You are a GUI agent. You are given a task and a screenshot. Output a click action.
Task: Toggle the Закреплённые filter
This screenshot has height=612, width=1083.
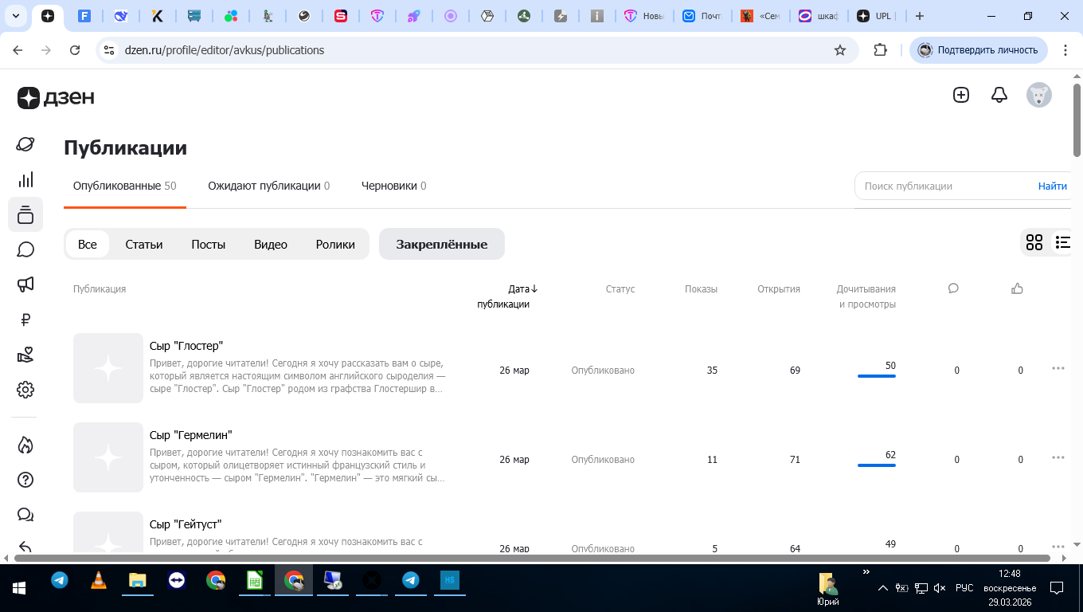[442, 244]
